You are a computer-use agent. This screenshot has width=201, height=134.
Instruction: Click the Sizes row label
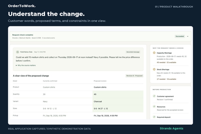click(x=15, y=108)
